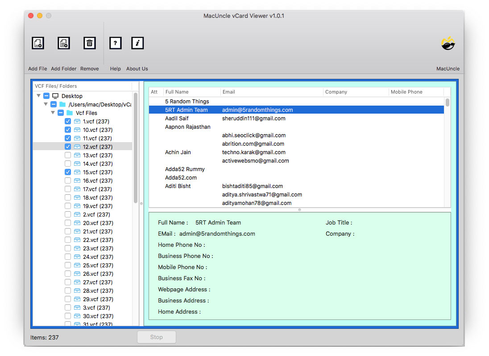This screenshot has width=489, height=356.
Task: Uncheck the 15.vcf checkbox
Action: 68,172
